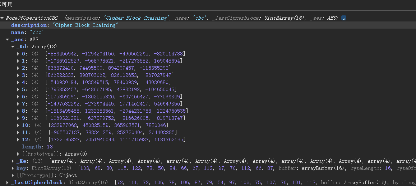Expand _Kd entry 5 array
Image resolution: width=416 pixels, height=186 pixels.
pos(18,89)
